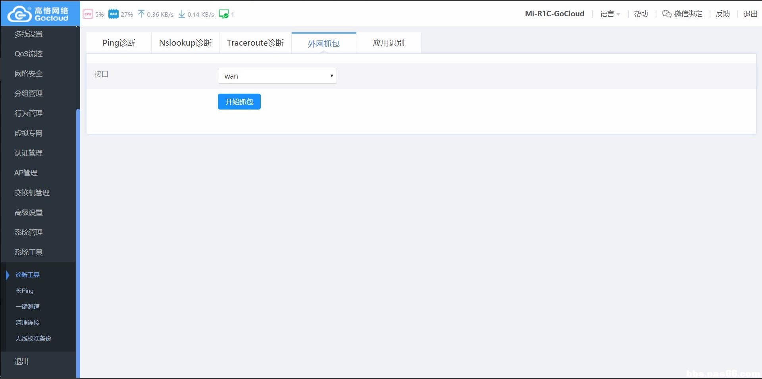Open the 接口 wan dropdown
Image resolution: width=762 pixels, height=379 pixels.
(277, 76)
